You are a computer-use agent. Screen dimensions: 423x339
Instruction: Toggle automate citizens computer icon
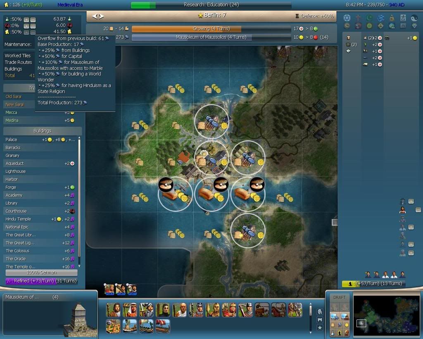click(x=345, y=316)
